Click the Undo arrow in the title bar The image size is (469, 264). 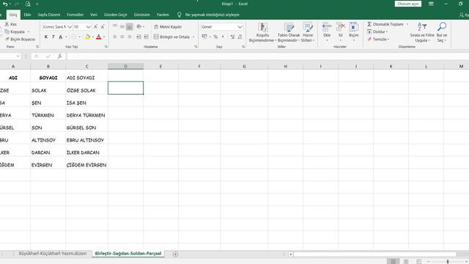click(x=5, y=4)
